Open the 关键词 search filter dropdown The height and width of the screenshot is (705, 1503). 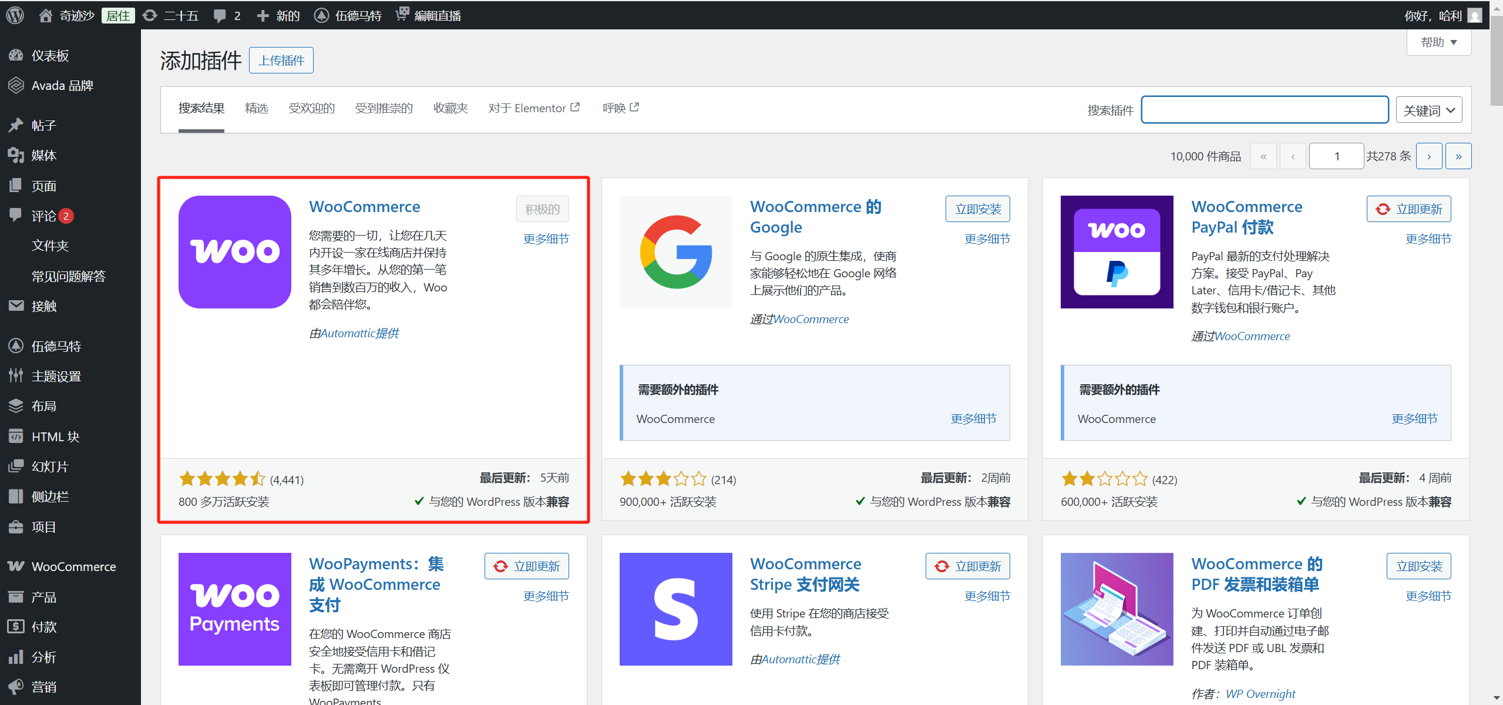(x=1429, y=109)
